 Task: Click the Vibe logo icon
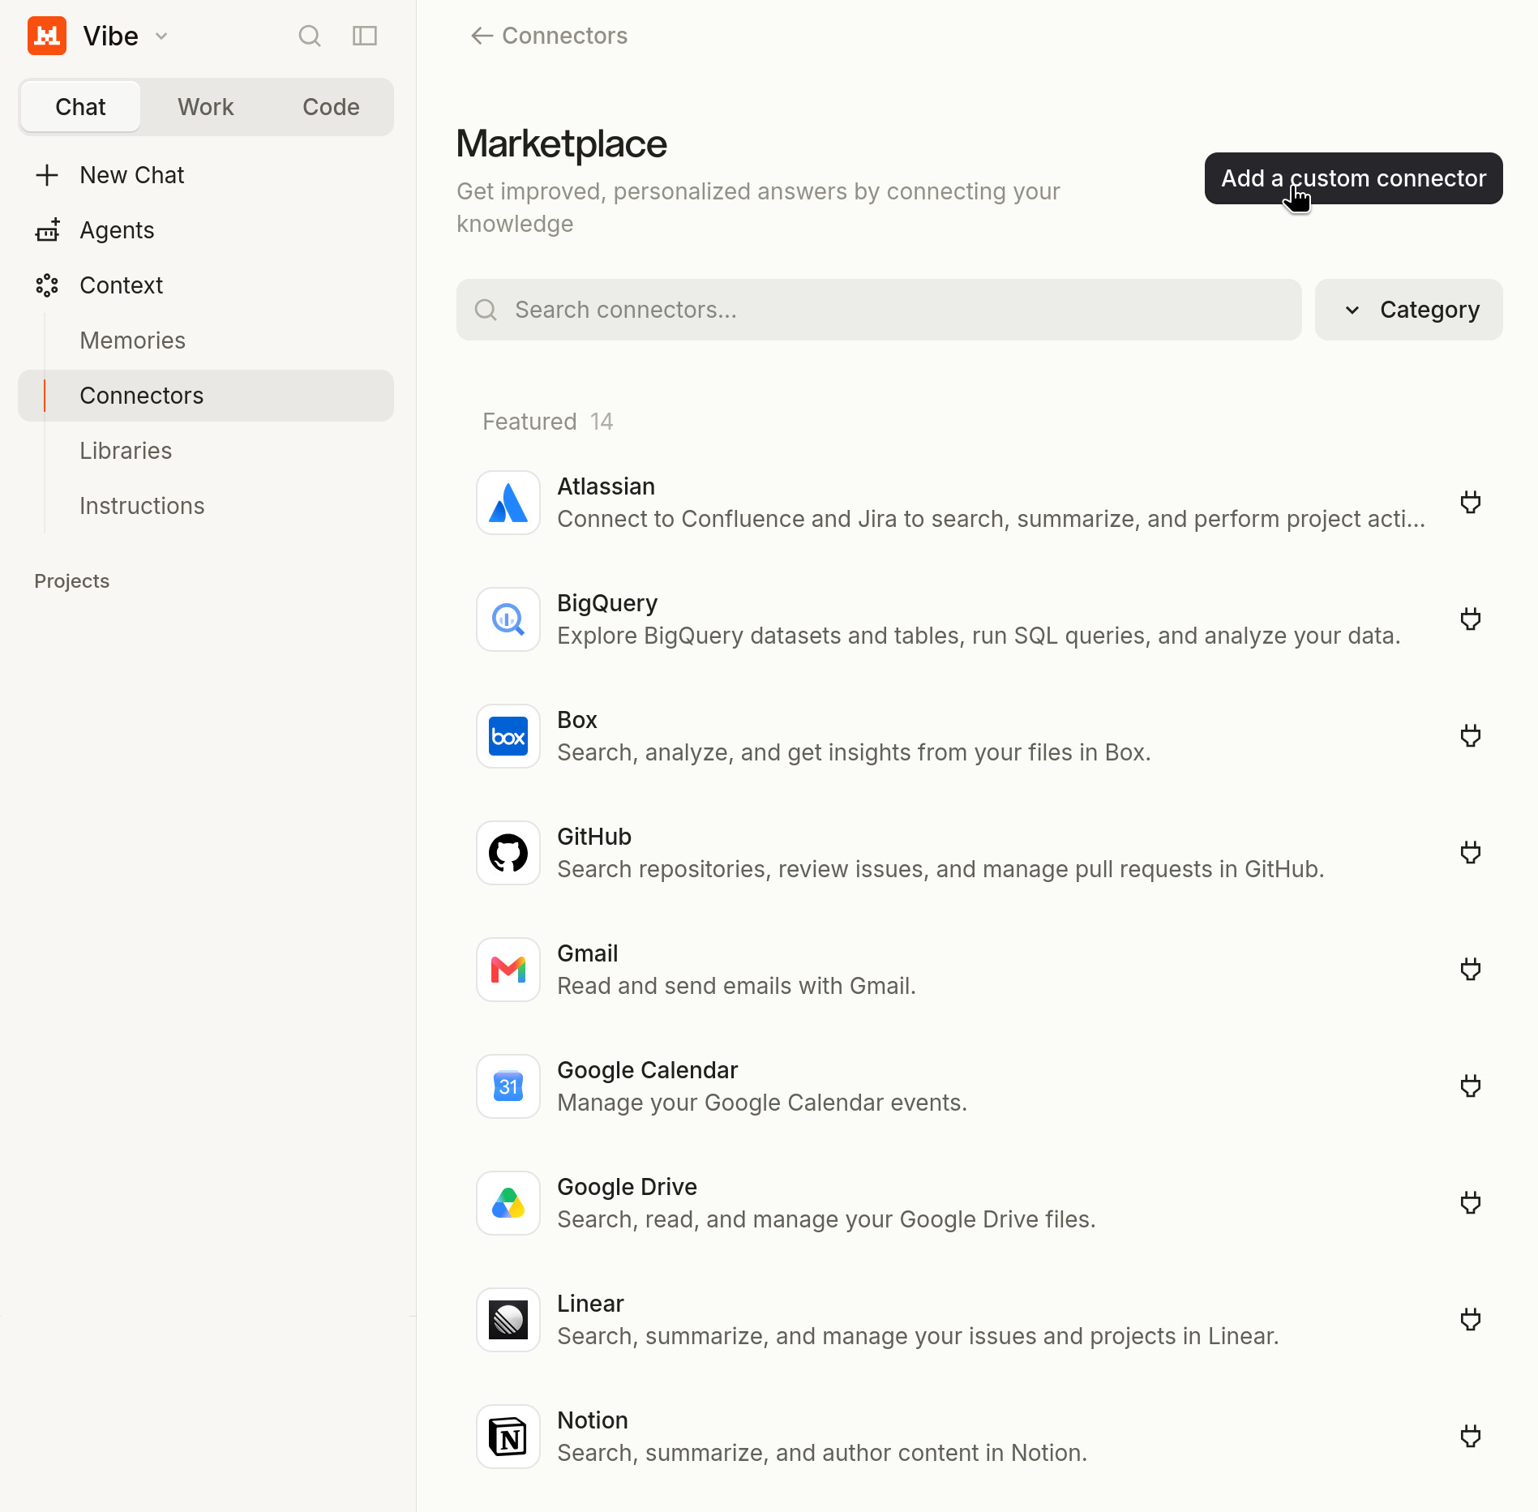(x=47, y=36)
